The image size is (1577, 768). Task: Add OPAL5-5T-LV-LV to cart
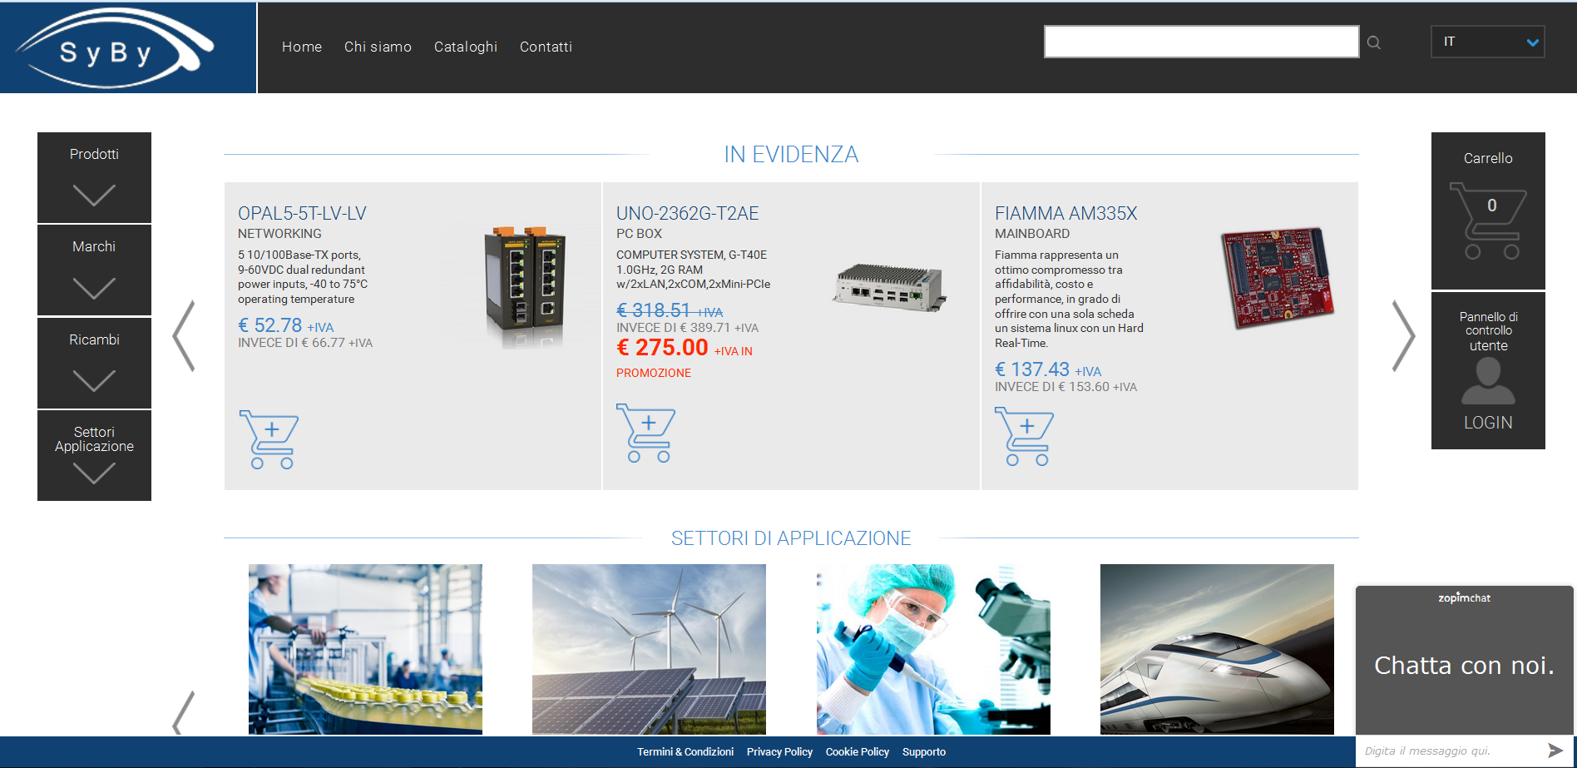[x=269, y=439]
